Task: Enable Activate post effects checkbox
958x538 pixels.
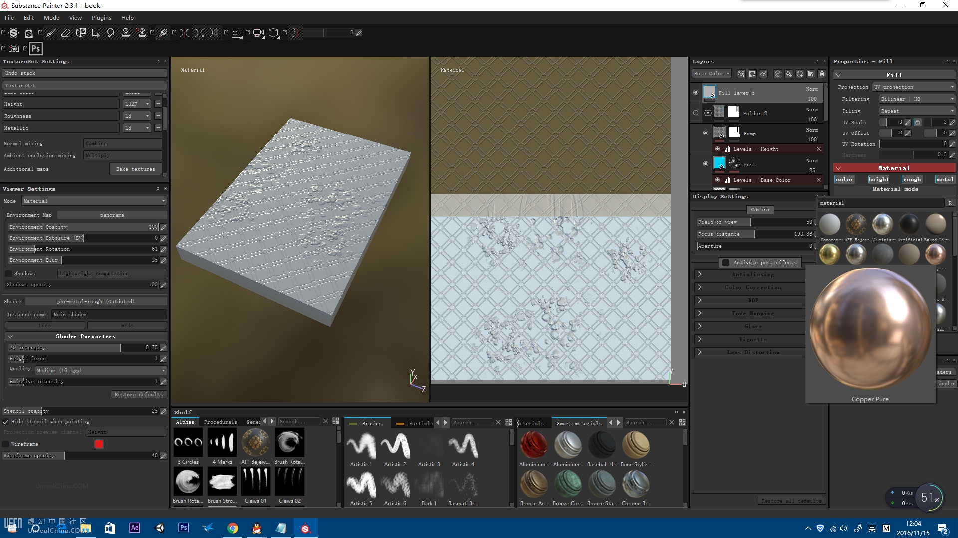Action: [726, 262]
